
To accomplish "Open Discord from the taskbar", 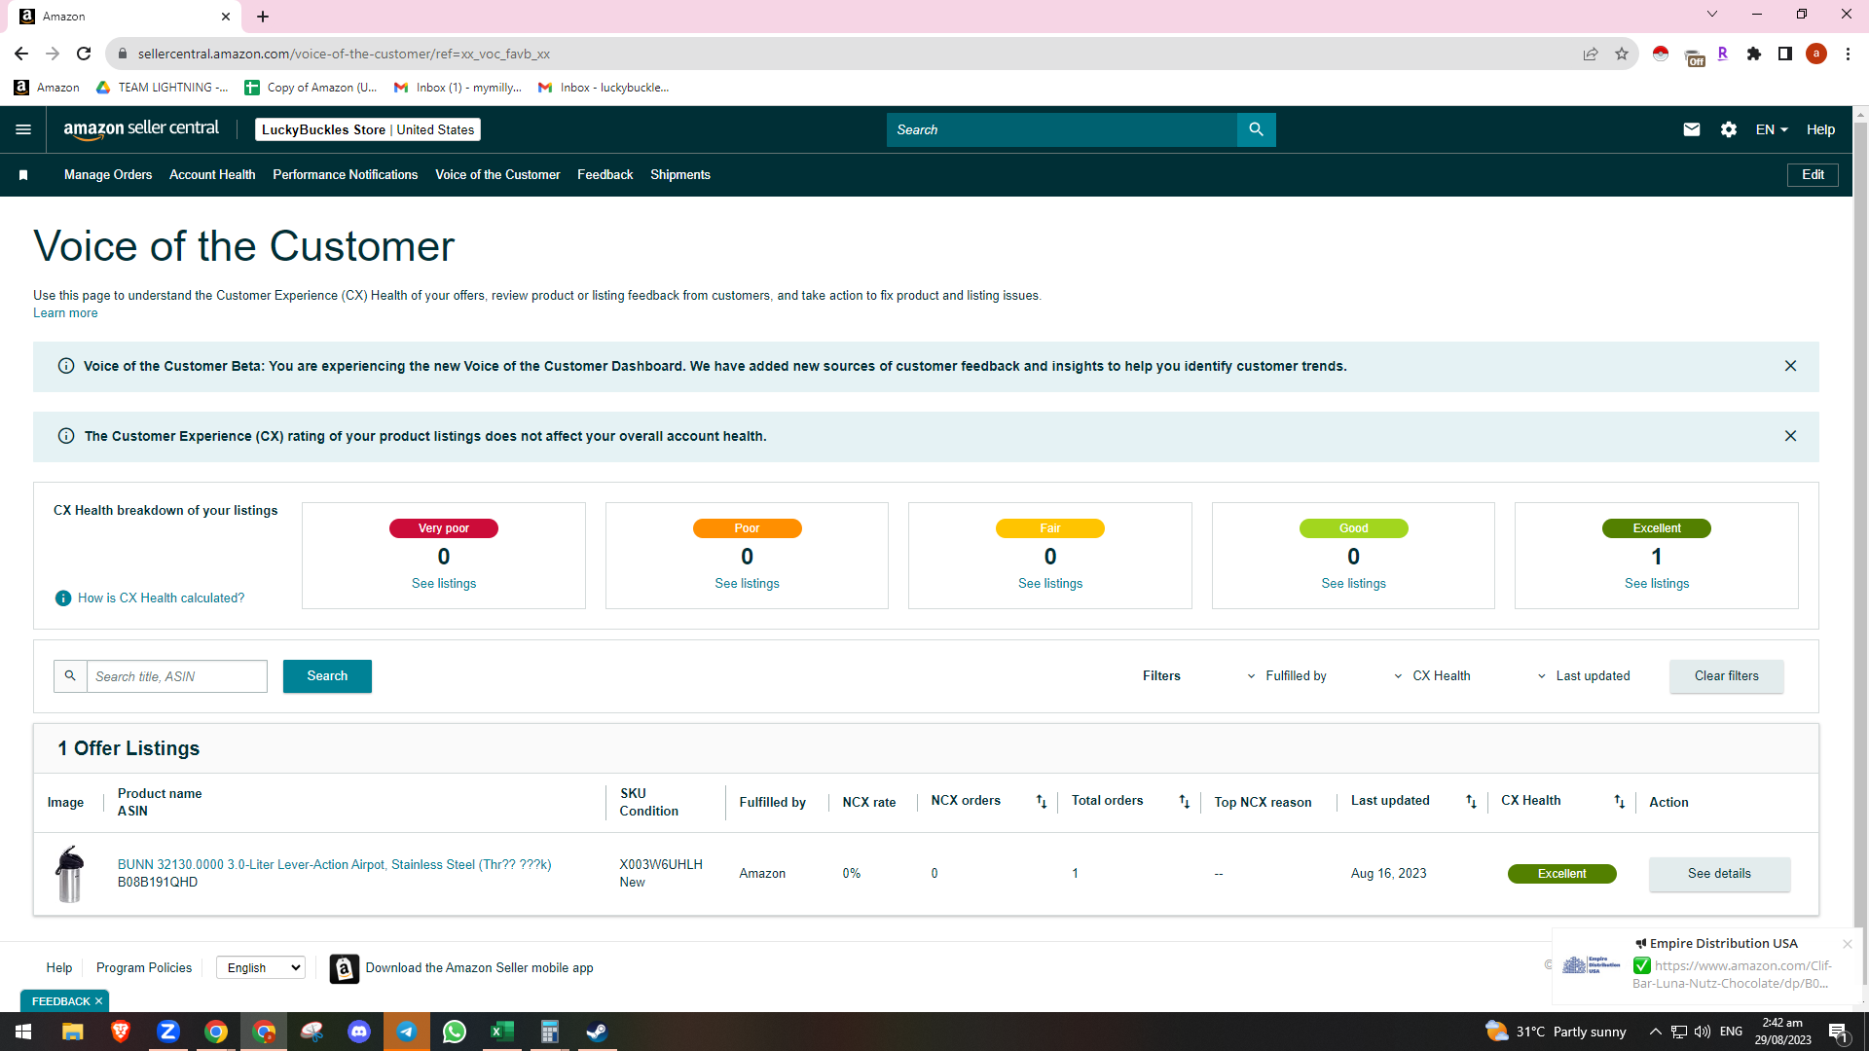I will coord(359,1032).
